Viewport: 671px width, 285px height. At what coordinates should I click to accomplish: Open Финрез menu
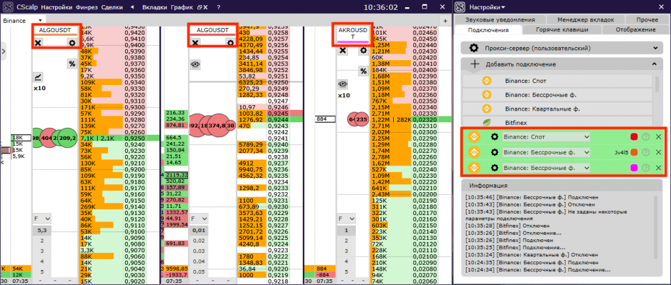pyautogui.click(x=87, y=7)
